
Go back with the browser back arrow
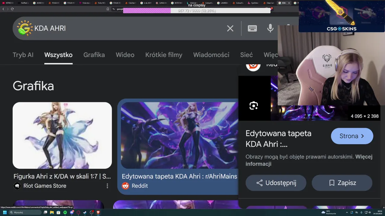[3, 9]
